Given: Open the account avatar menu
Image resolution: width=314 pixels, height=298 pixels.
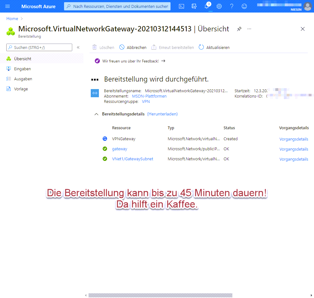Looking at the screenshot, I should 308,6.
